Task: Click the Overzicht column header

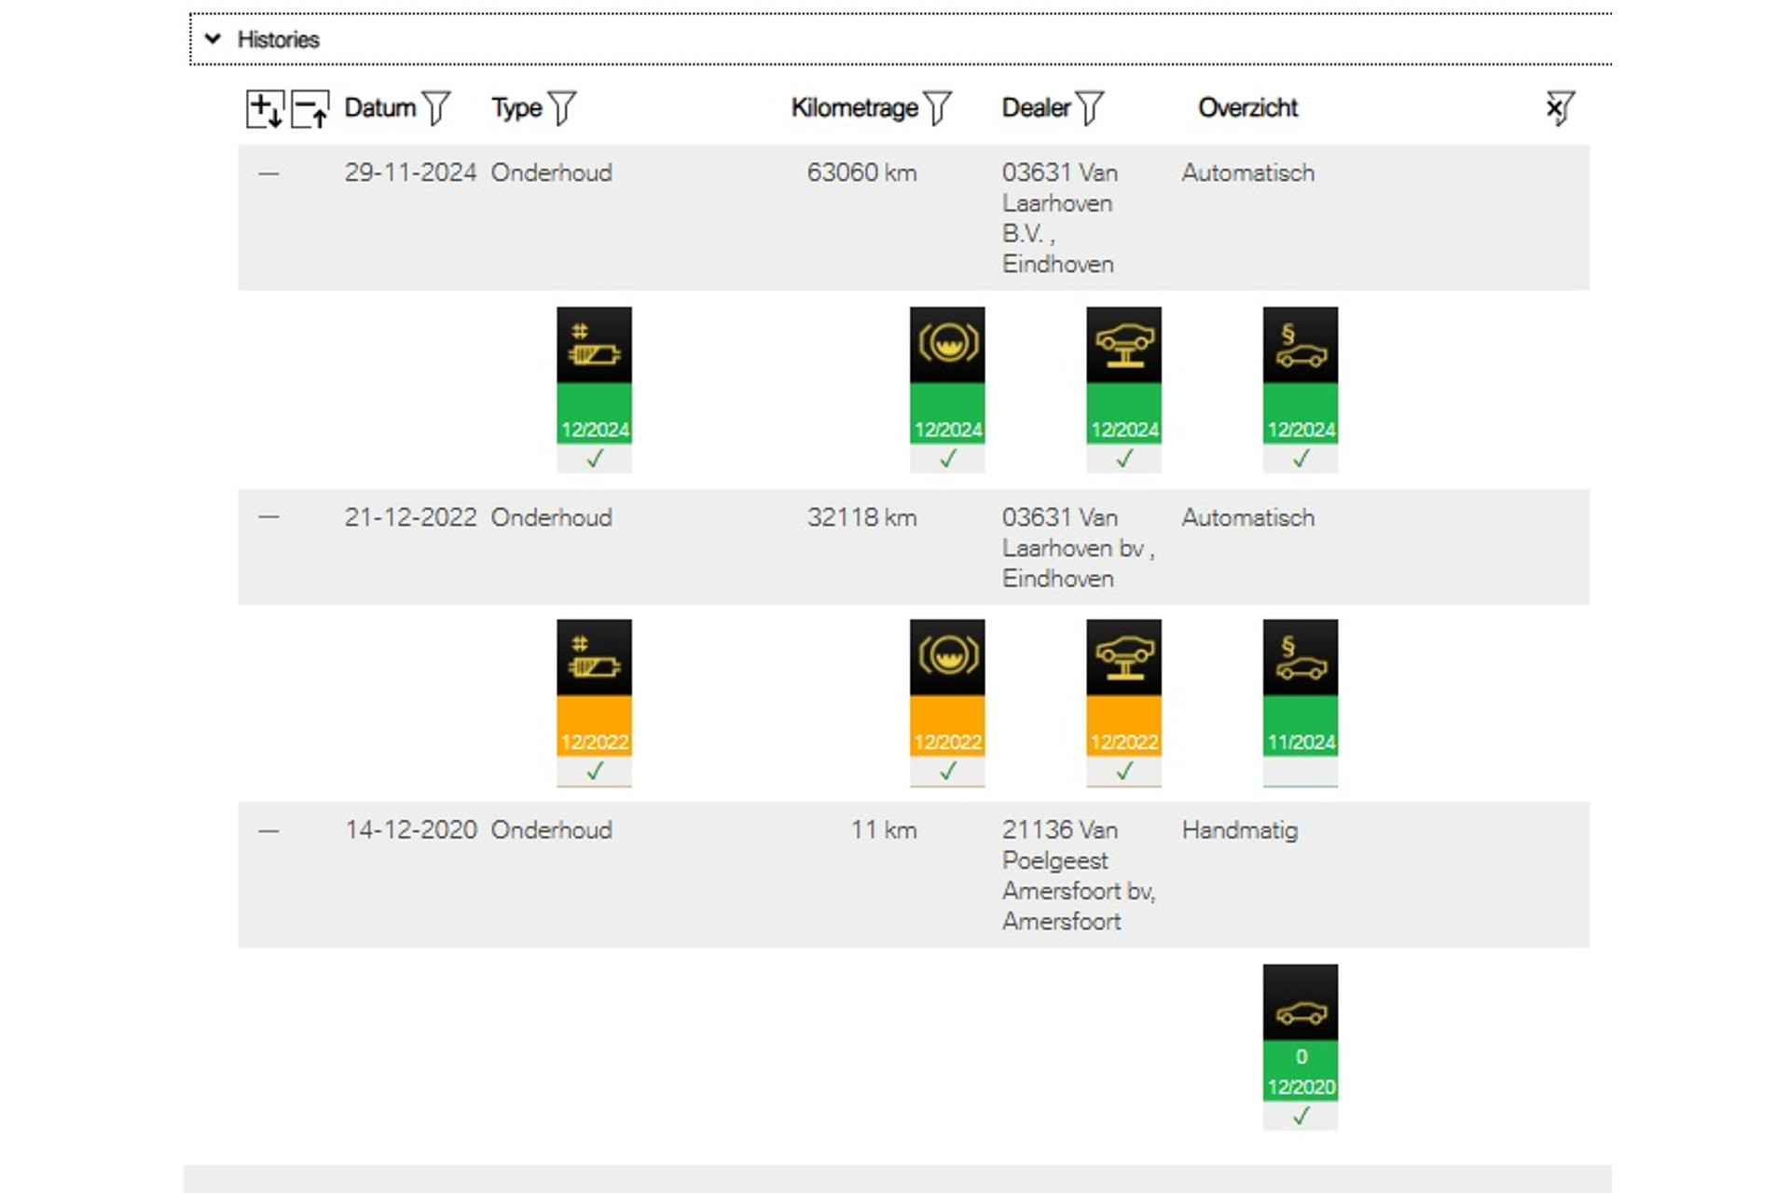Action: [1247, 108]
